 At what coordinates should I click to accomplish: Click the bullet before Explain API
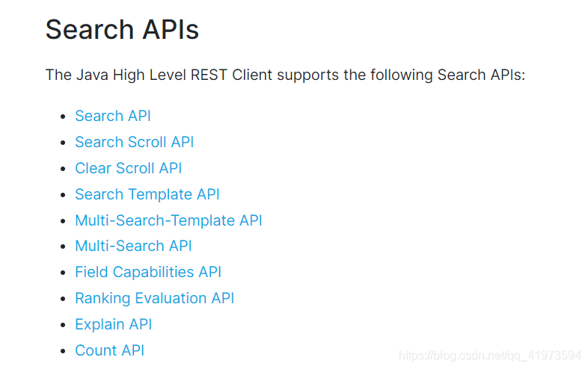point(63,325)
